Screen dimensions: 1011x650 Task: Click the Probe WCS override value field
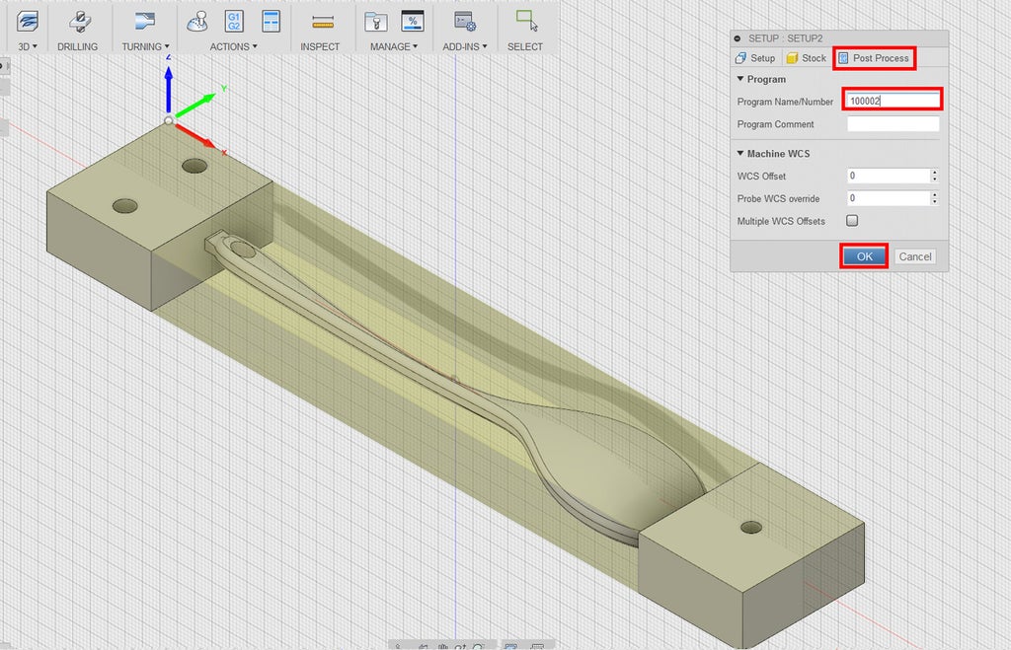[x=888, y=198]
